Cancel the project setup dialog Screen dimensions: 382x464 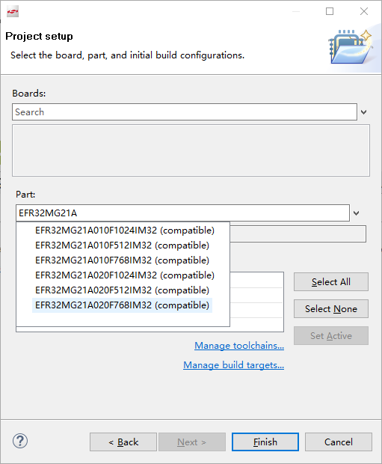coord(339,442)
